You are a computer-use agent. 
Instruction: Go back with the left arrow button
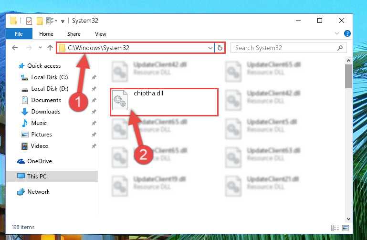15,48
